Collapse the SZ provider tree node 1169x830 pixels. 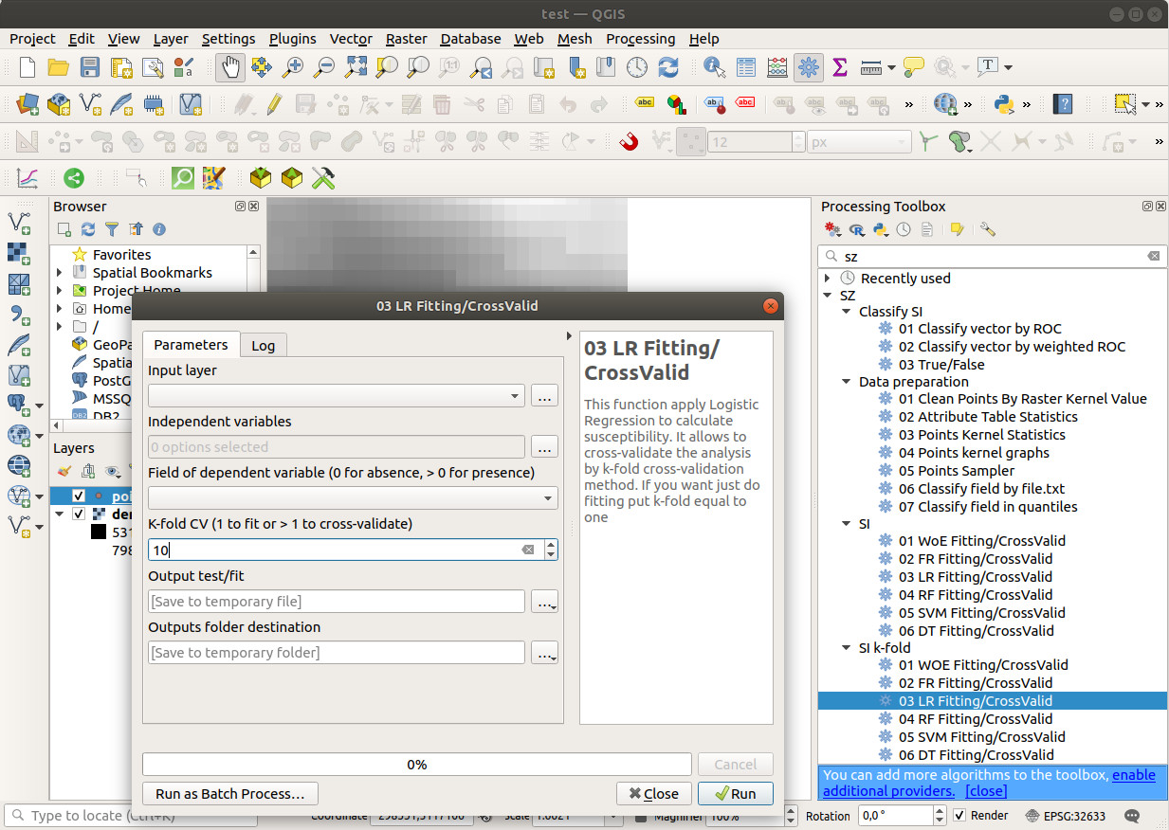tap(828, 296)
